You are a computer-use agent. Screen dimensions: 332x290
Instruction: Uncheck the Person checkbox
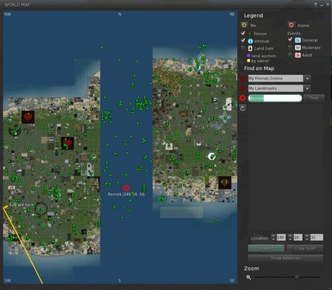pos(243,33)
